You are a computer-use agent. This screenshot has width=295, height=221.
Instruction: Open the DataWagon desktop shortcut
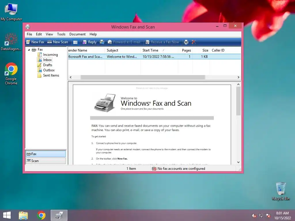pyautogui.click(x=11, y=42)
